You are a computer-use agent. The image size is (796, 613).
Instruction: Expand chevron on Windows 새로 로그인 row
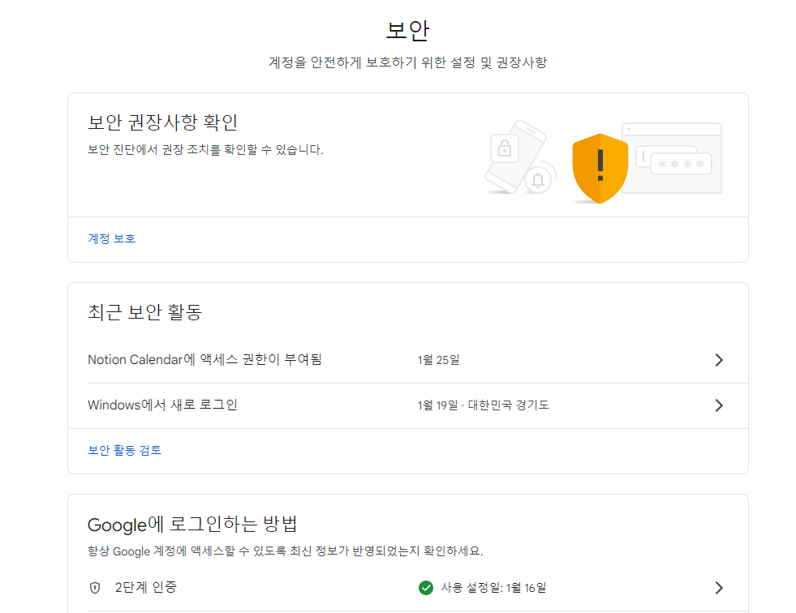pos(719,405)
